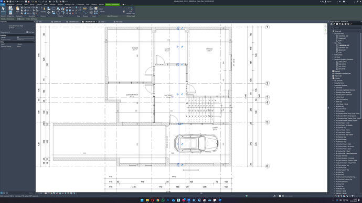
Task: Click the Activate Controls icon
Action: click(x=43, y=9)
